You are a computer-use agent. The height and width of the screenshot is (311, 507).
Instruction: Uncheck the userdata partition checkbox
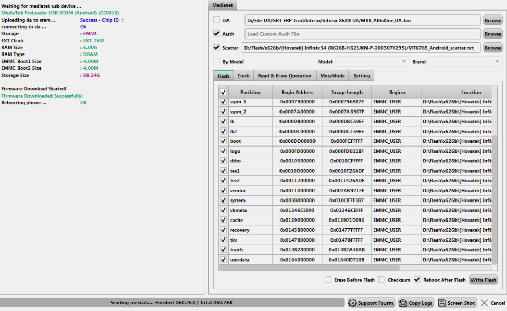[x=223, y=259]
